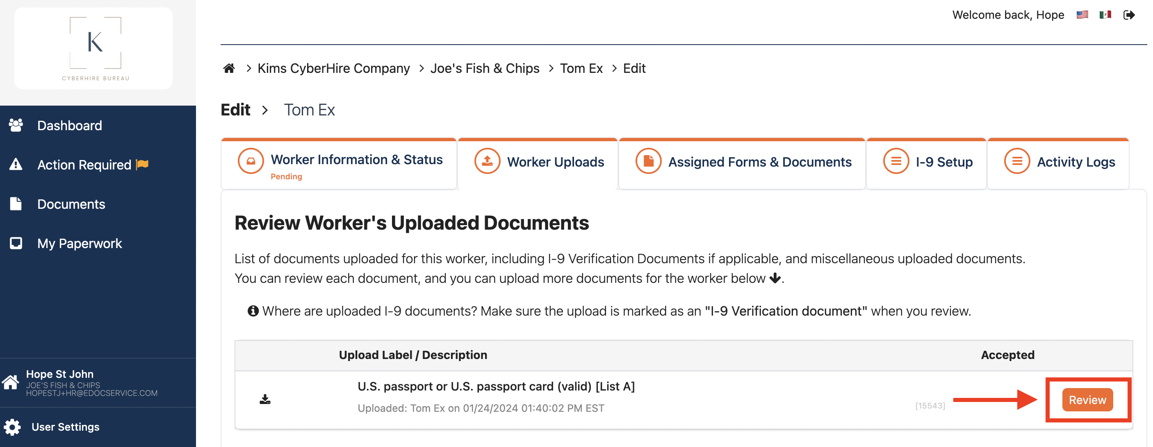Click the house icon beside Hope St John
The image size is (1153, 447).
[11, 383]
